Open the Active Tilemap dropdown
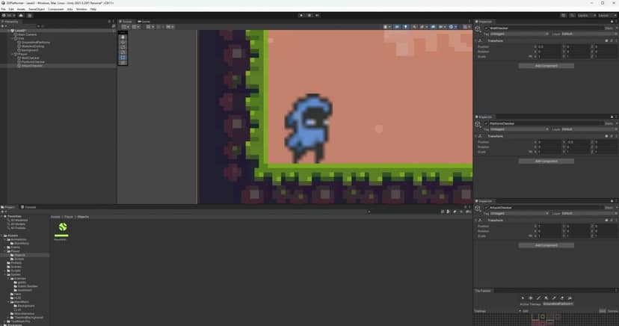Viewport: 619px width, 326px height. [558, 304]
